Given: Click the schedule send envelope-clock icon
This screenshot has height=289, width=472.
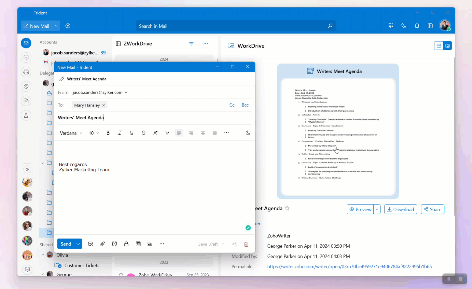Looking at the screenshot, I should [91, 244].
